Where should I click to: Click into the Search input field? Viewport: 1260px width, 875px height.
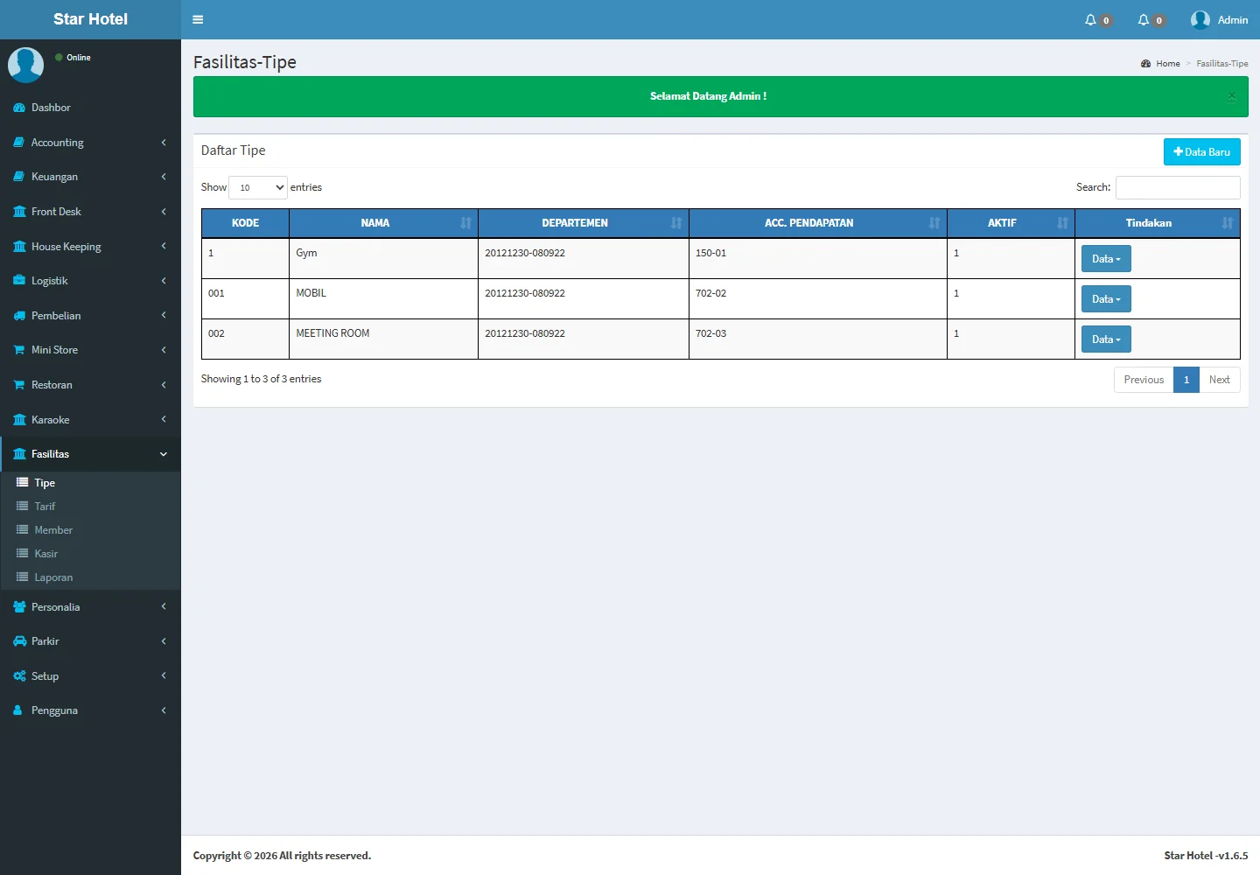coord(1177,187)
